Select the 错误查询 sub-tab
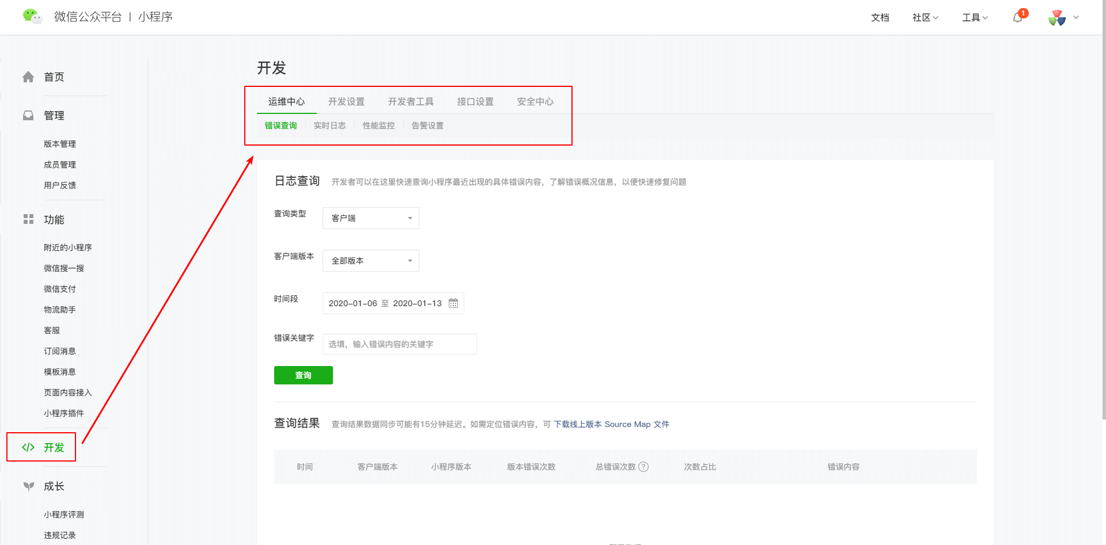This screenshot has width=1106, height=545. click(281, 125)
